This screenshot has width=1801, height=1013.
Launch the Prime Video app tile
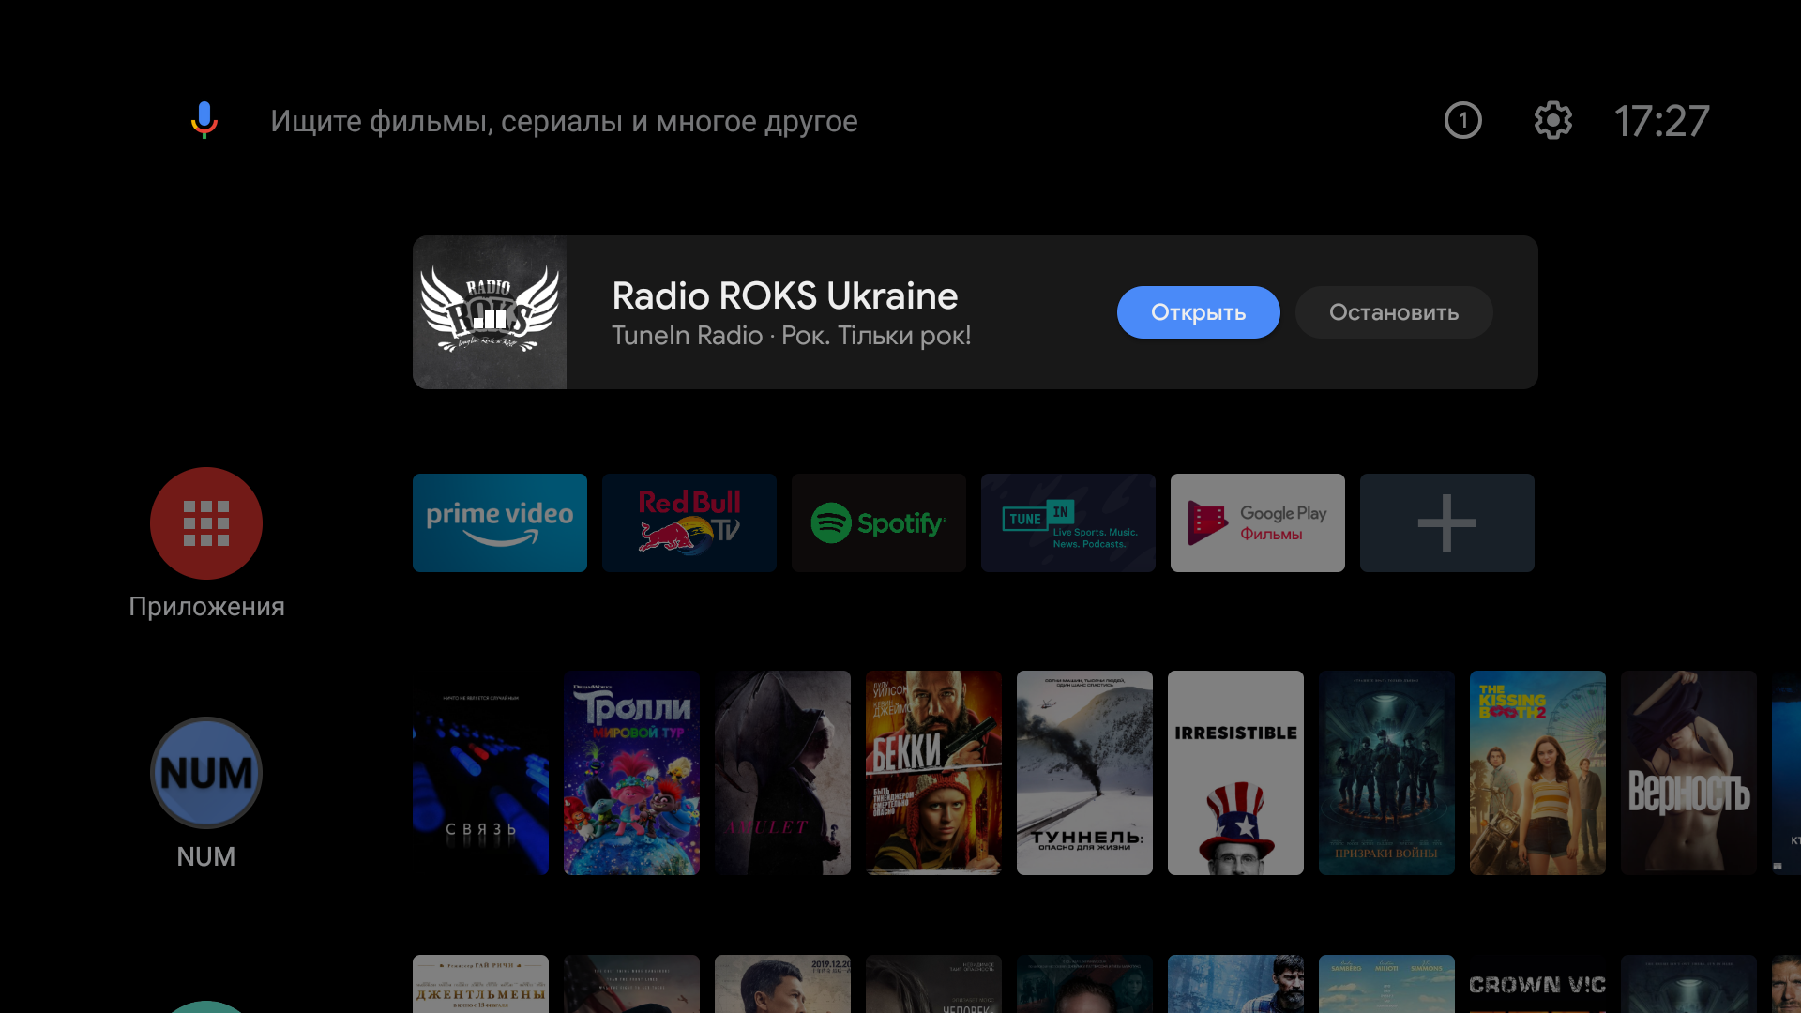[500, 522]
